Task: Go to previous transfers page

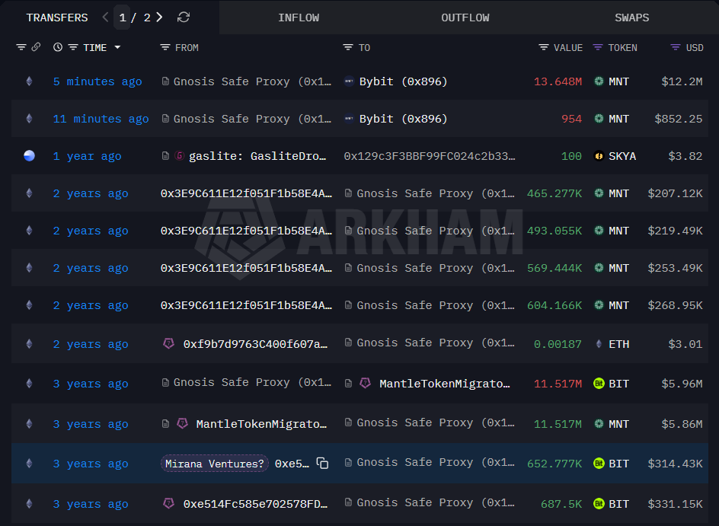Action: click(x=105, y=17)
